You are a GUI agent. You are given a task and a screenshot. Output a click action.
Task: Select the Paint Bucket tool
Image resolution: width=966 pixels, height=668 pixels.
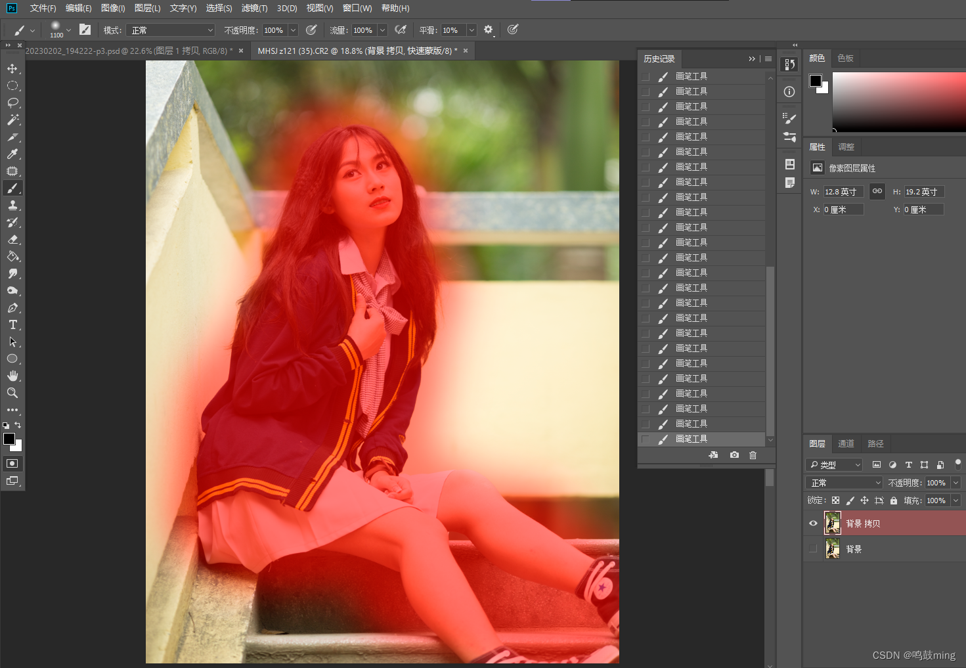[12, 256]
